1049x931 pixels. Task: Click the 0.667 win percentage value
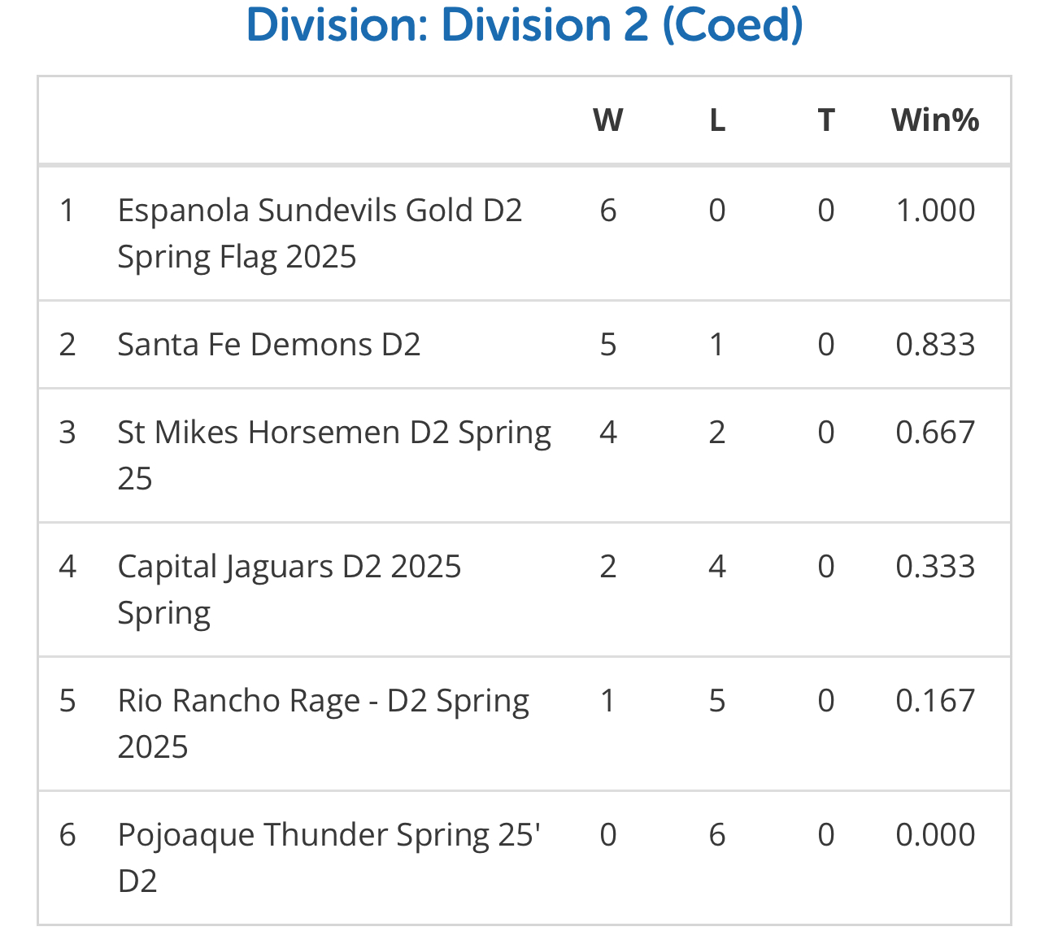935,433
